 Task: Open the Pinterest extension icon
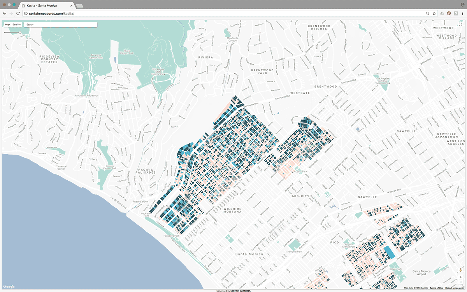point(449,13)
